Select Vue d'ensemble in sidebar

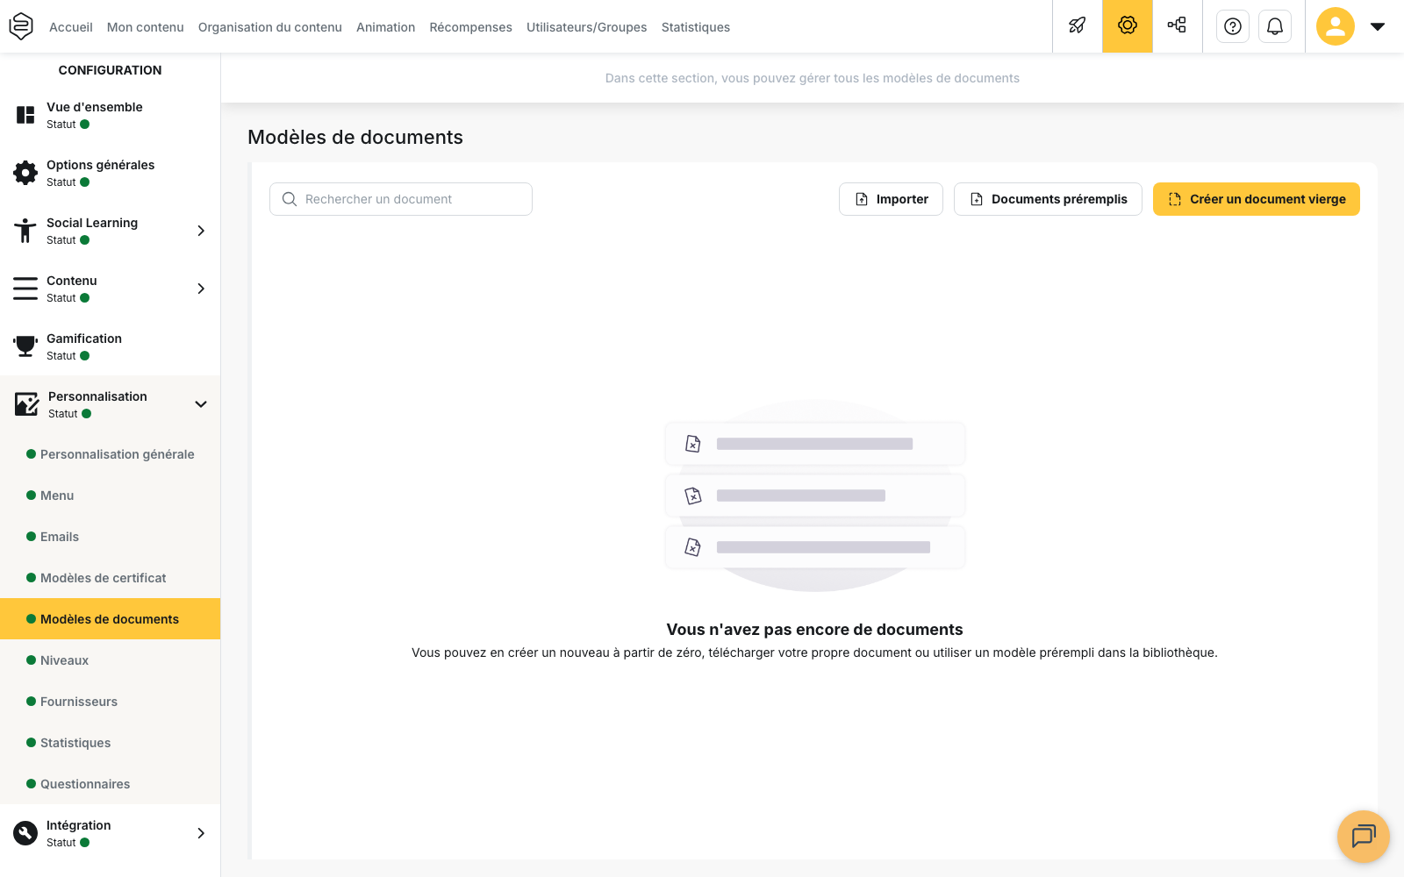coord(95,107)
